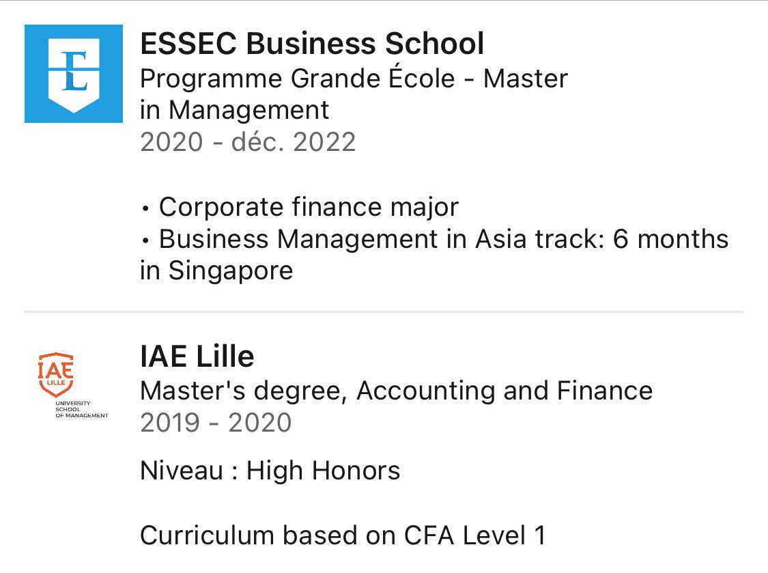Select the Programme Grande École - Master line
768x573 pixels.
point(354,79)
